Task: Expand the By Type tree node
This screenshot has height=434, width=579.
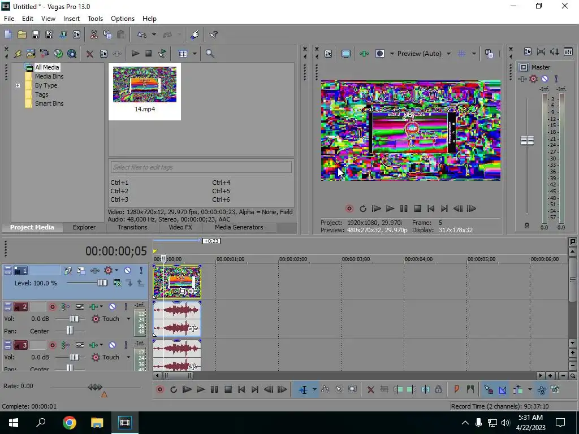Action: (x=18, y=86)
